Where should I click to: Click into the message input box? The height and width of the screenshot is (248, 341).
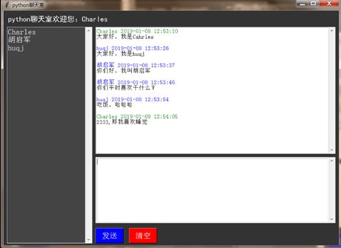click(x=212, y=190)
